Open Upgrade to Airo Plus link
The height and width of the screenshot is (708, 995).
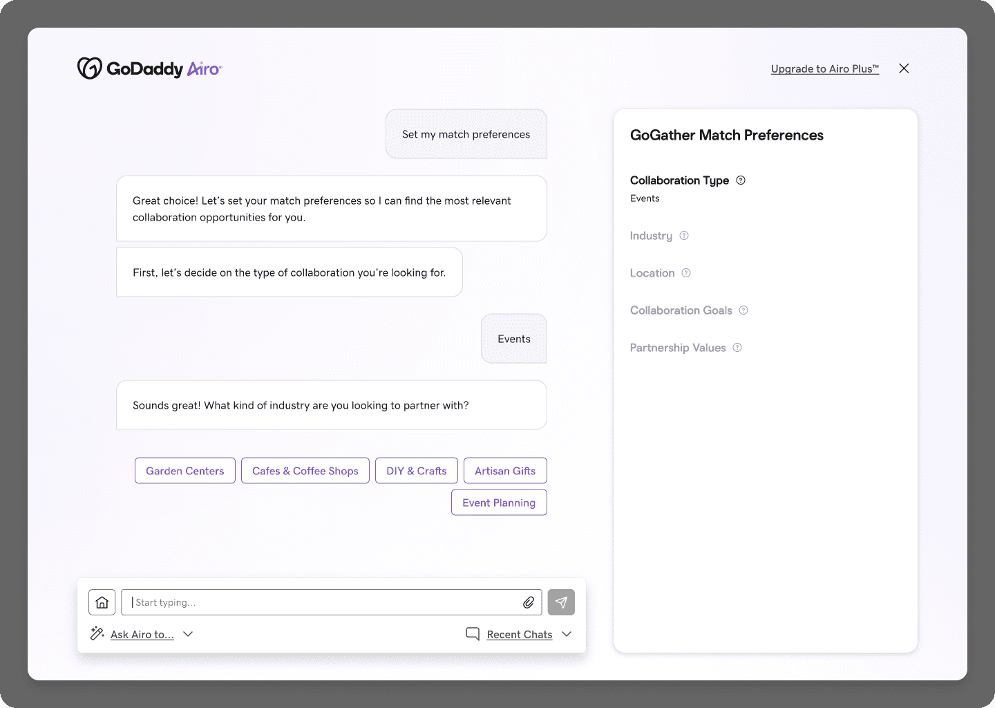[825, 68]
